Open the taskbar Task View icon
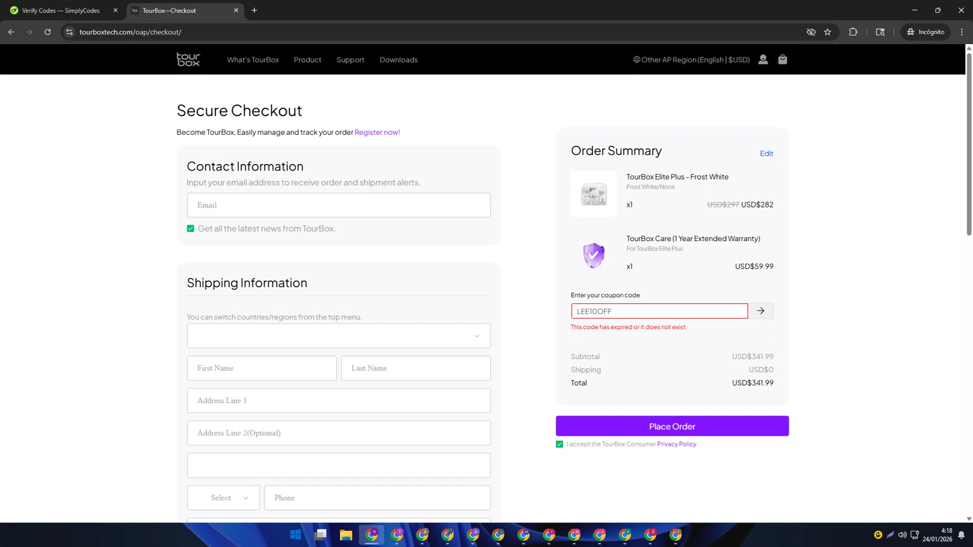Image resolution: width=973 pixels, height=547 pixels. pos(320,535)
